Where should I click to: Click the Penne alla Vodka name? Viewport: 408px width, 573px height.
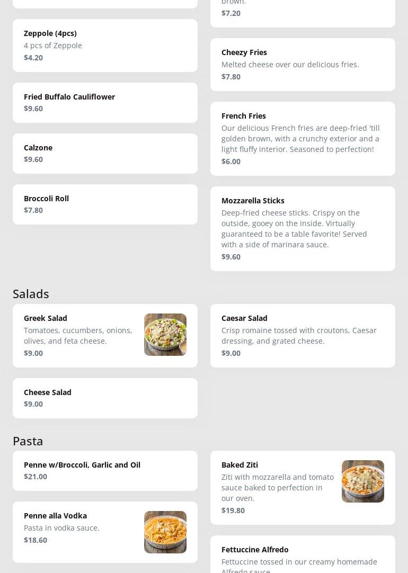point(55,516)
